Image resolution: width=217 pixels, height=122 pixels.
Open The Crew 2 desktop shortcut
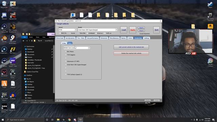click(13, 50)
